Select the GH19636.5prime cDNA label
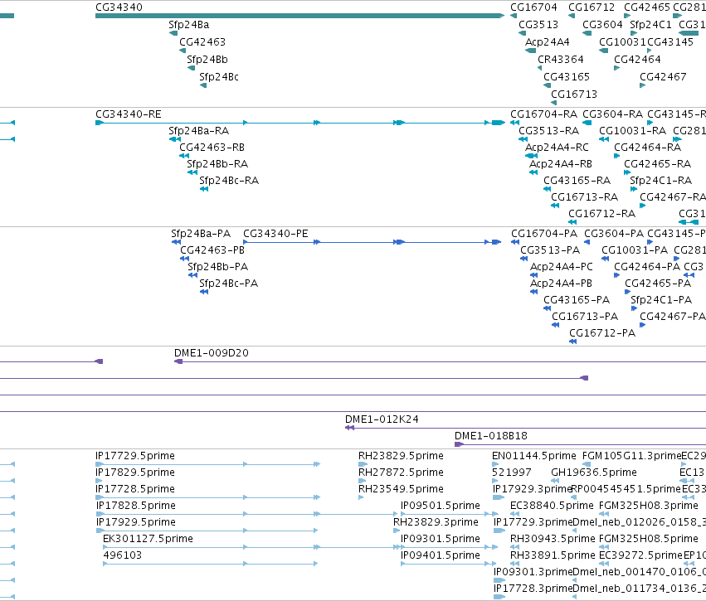Viewport: 706px width, 601px height. [x=594, y=473]
